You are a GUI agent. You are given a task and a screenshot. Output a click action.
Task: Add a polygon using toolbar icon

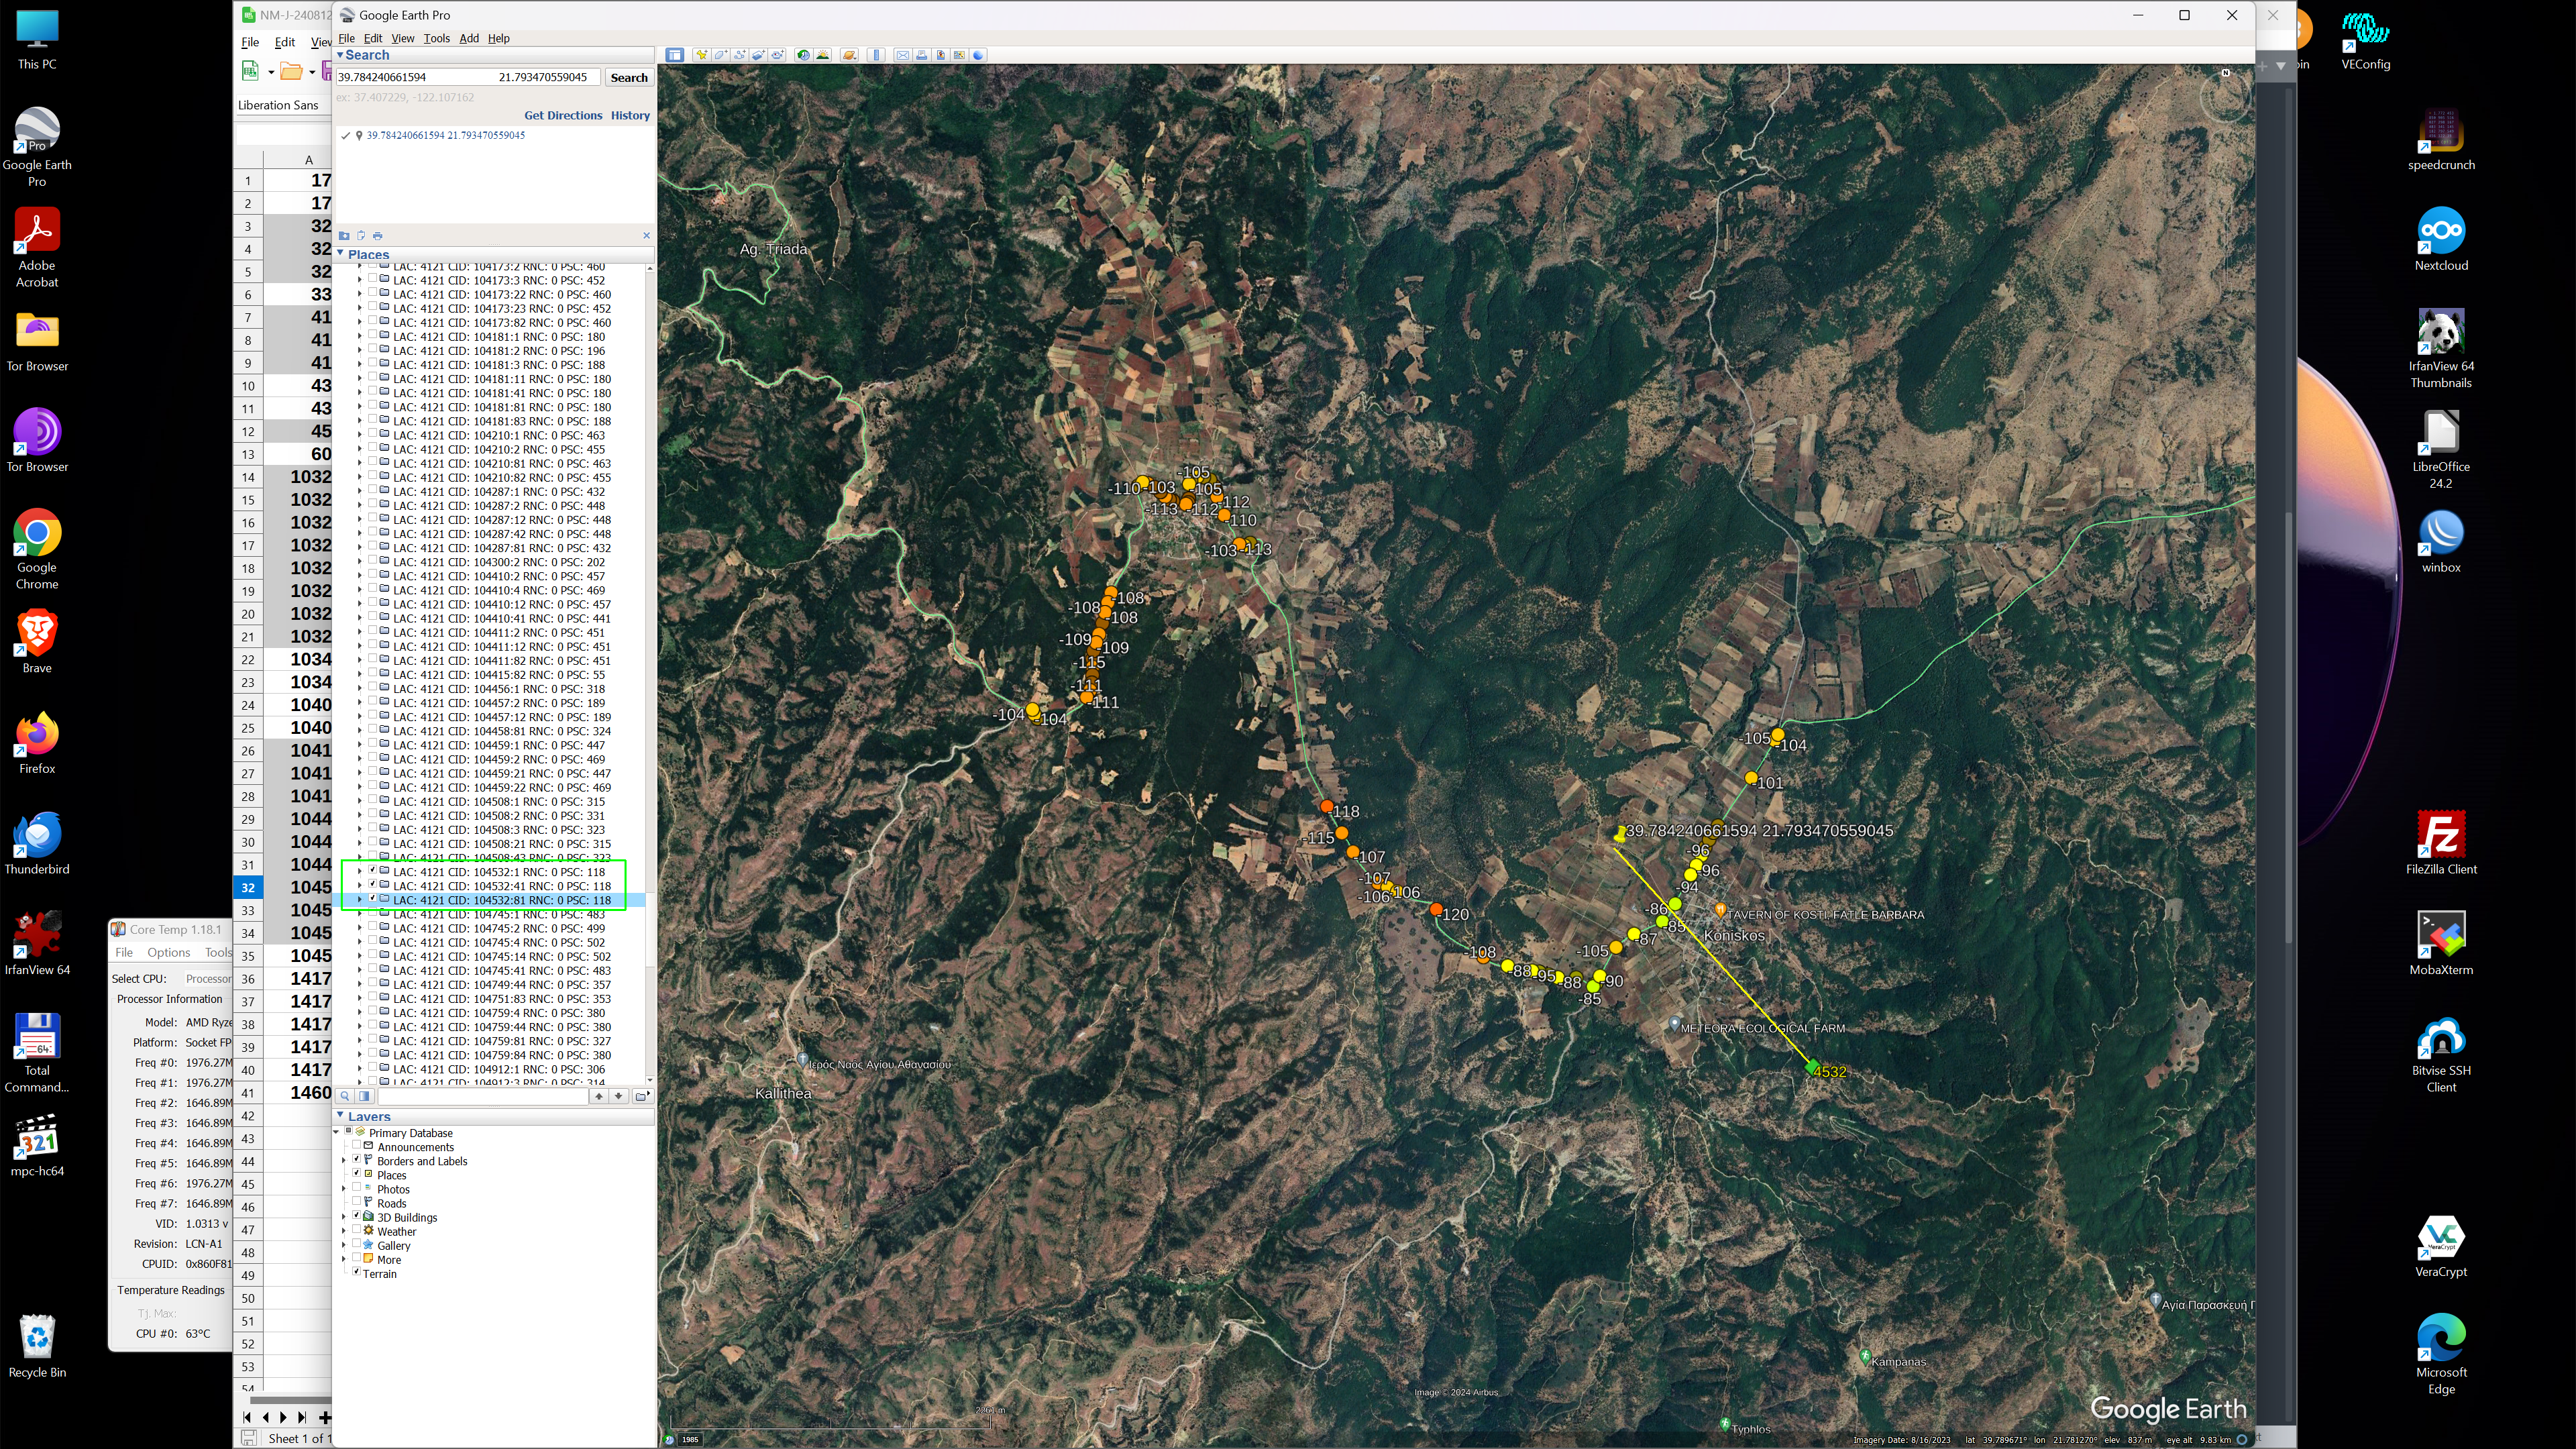(721, 55)
